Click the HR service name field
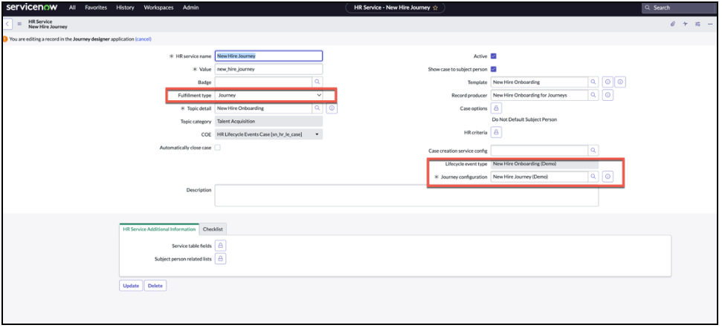This screenshot has height=328, width=722. 269,56
